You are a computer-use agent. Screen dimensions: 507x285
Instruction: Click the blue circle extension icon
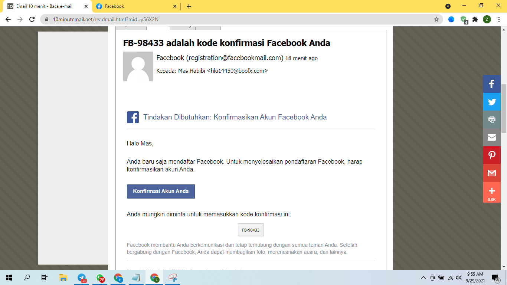tap(451, 19)
